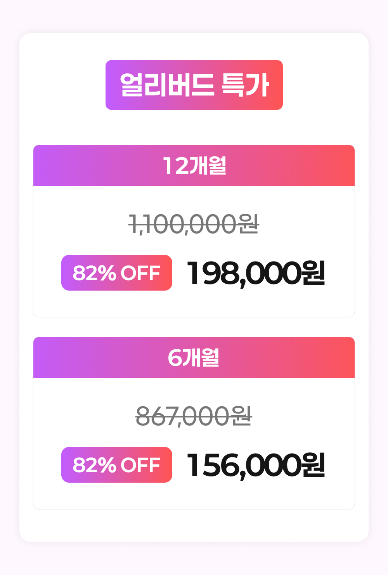Click the 원 character after crossed-out 1,100,000

[x=249, y=224]
